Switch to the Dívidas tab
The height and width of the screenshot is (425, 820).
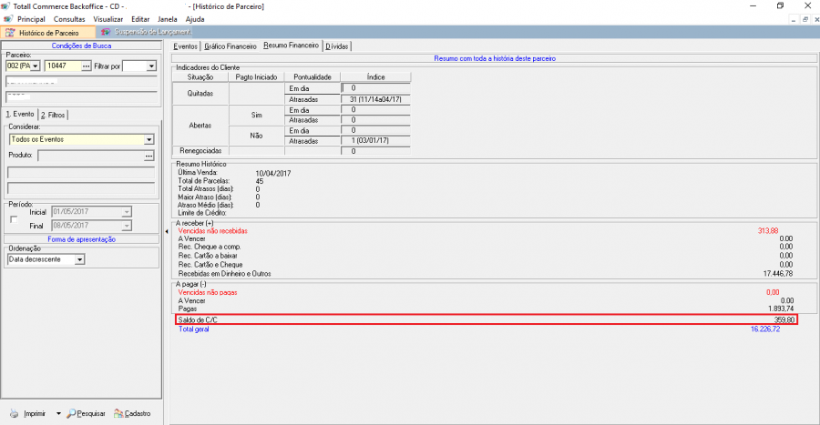(336, 46)
